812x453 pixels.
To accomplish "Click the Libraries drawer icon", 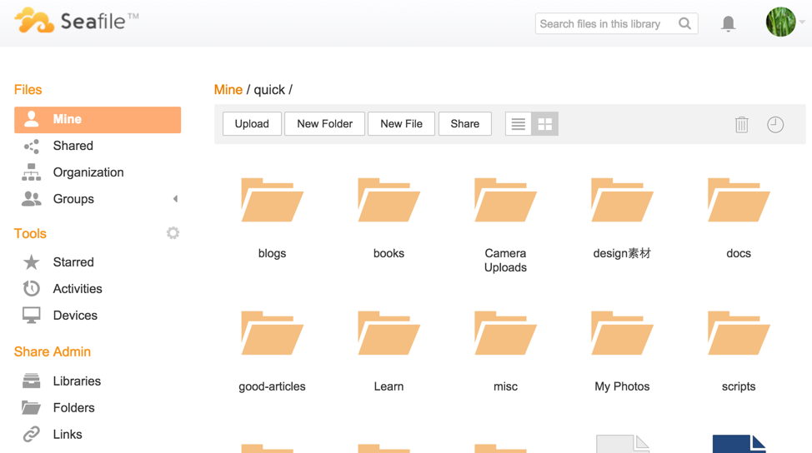I will (32, 381).
